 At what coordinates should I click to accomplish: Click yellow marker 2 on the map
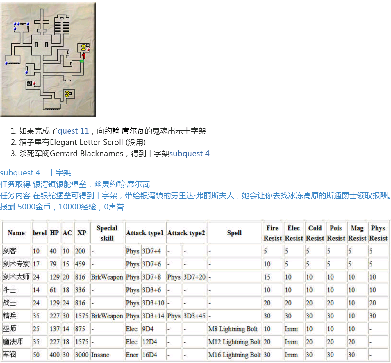point(83,47)
